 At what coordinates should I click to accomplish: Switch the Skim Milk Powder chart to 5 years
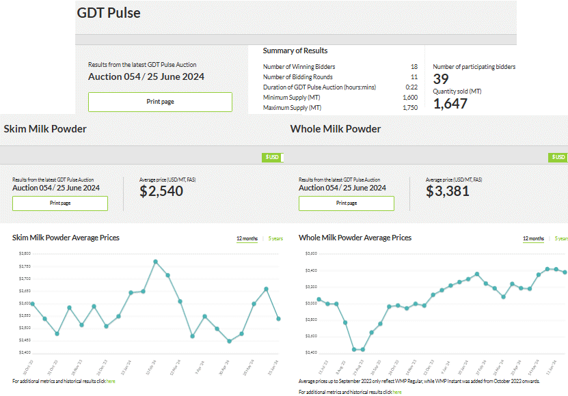click(275, 238)
